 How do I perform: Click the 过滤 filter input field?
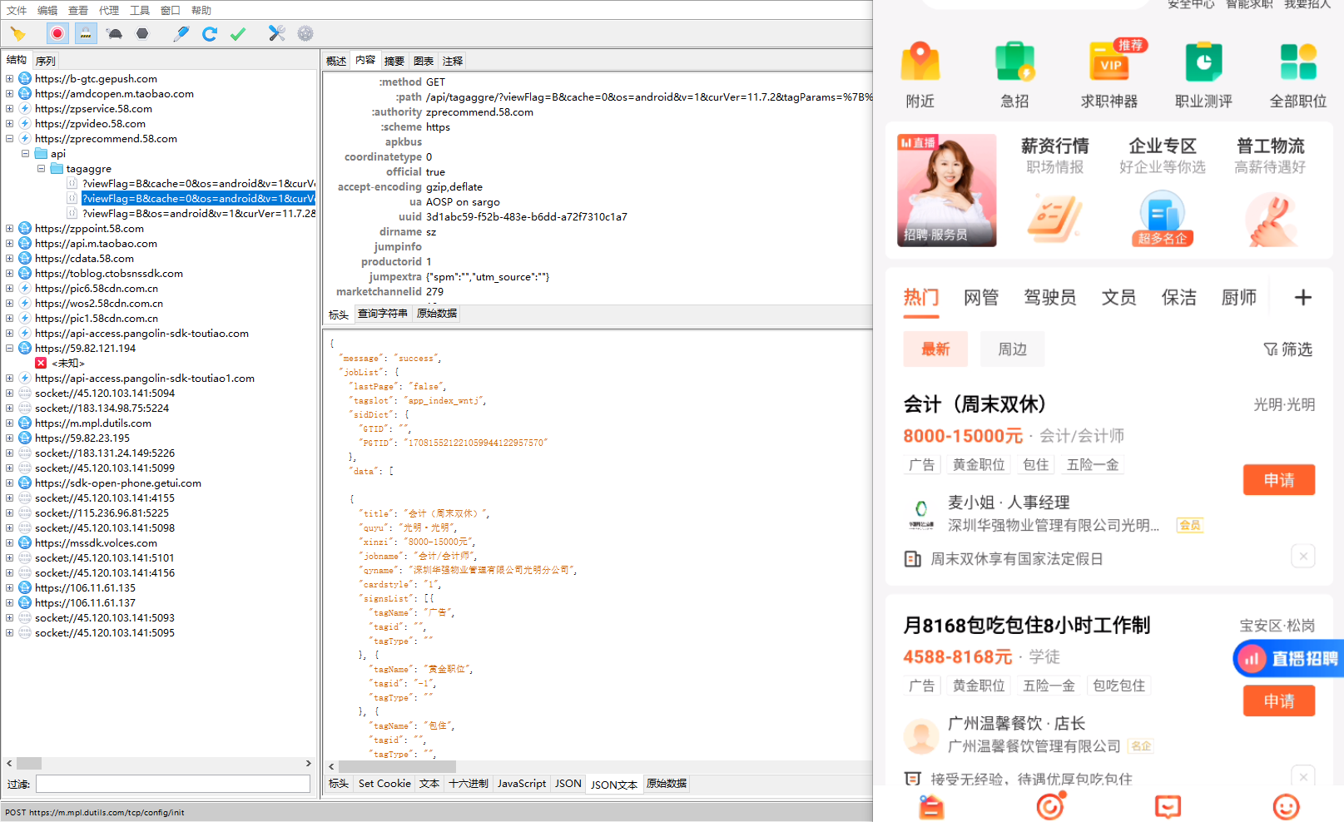coord(173,784)
